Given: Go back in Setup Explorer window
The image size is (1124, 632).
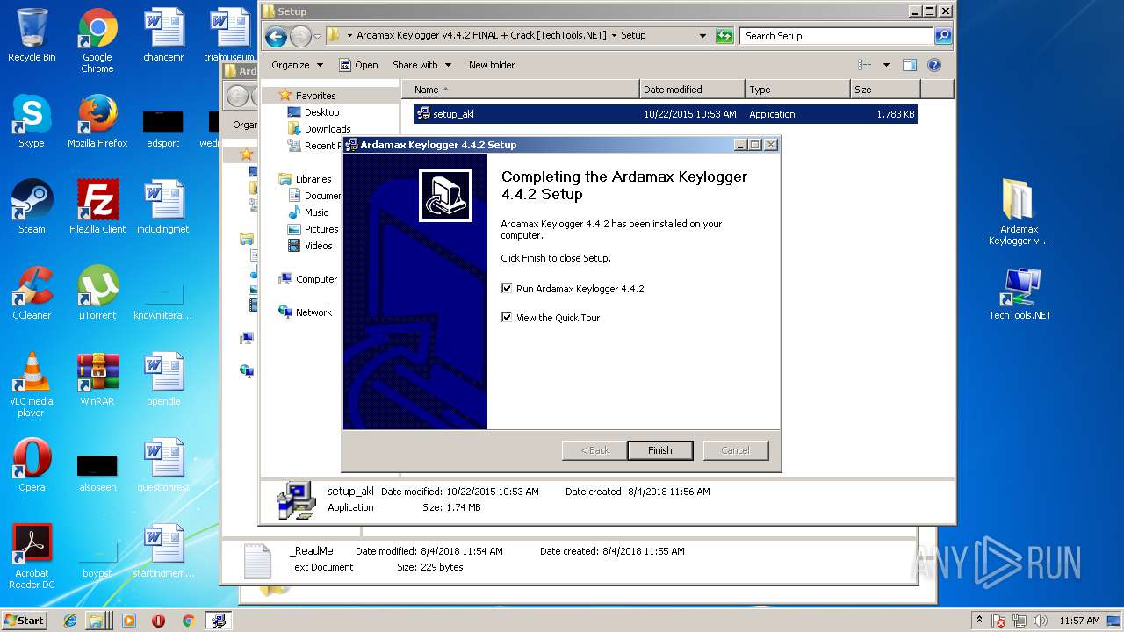Looking at the screenshot, I should 276,36.
